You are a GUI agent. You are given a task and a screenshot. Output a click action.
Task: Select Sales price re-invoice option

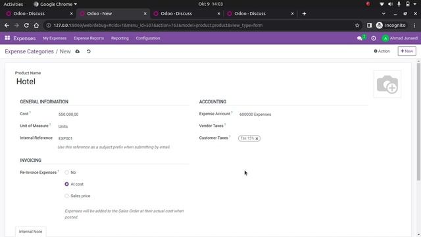66,196
